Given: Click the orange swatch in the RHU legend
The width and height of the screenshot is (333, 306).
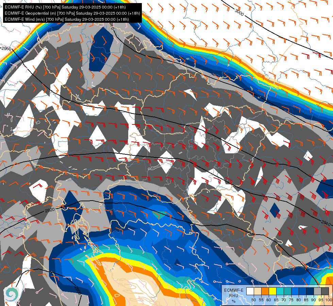Looking at the screenshot, I should 265,291.
